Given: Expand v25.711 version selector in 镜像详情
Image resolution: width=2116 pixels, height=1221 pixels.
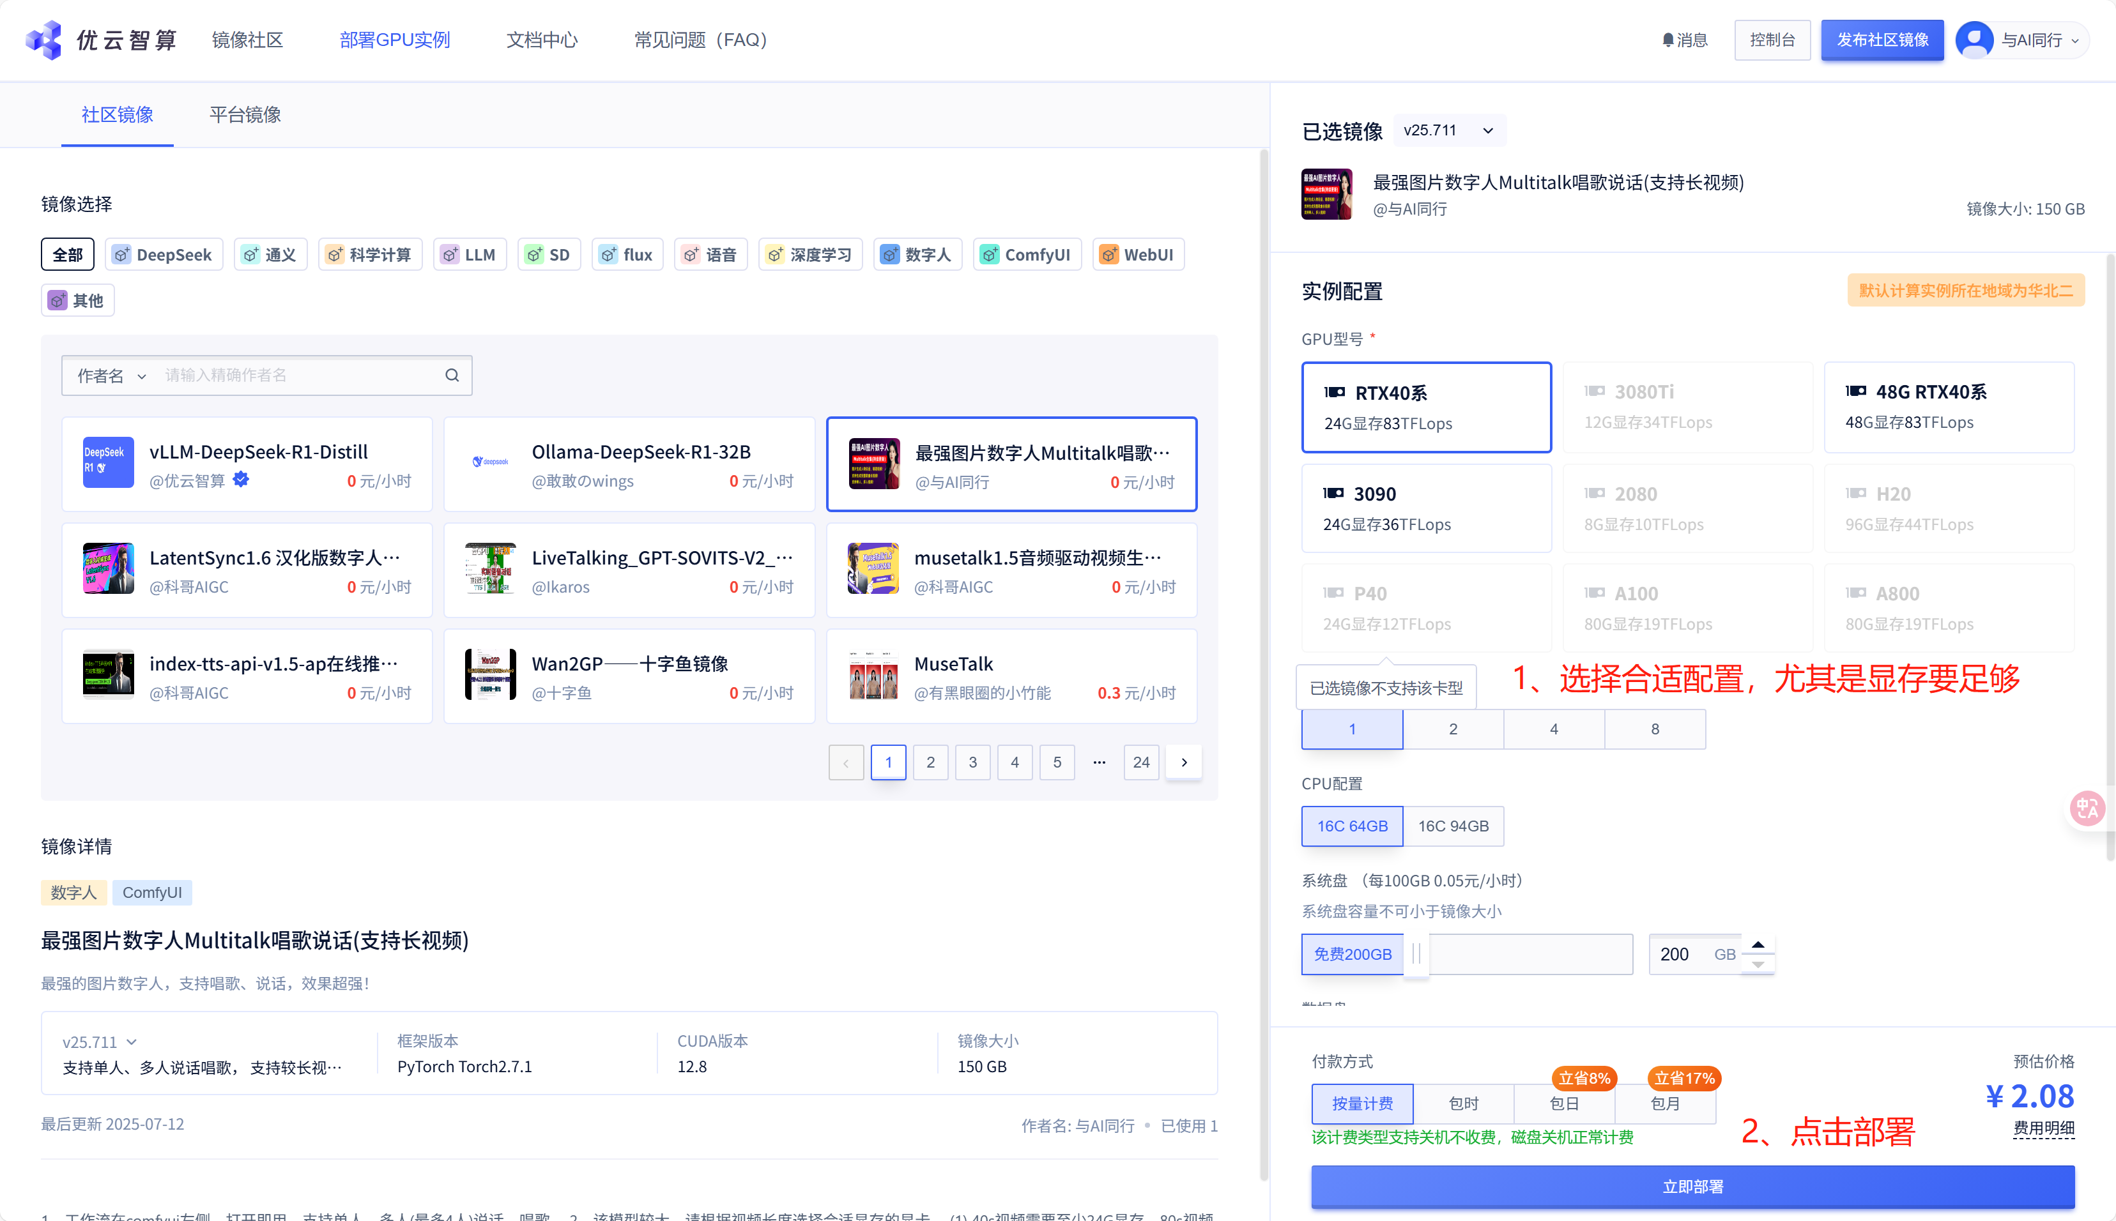Looking at the screenshot, I should point(100,1042).
